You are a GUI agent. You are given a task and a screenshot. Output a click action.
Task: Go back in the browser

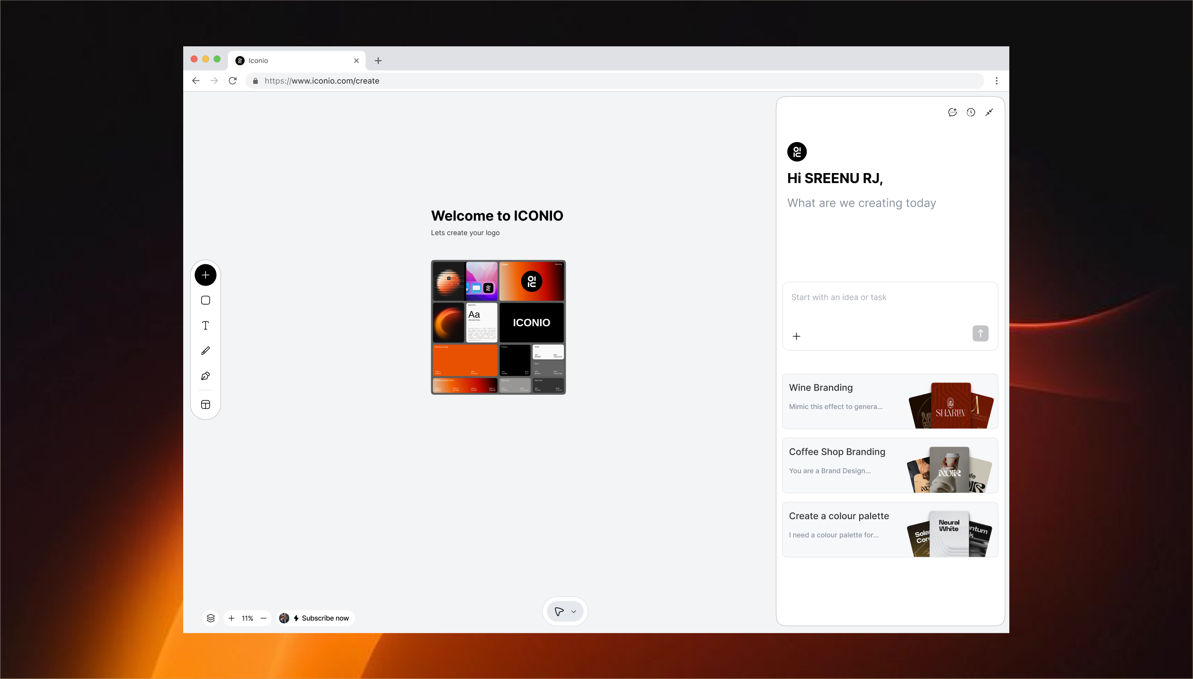196,81
